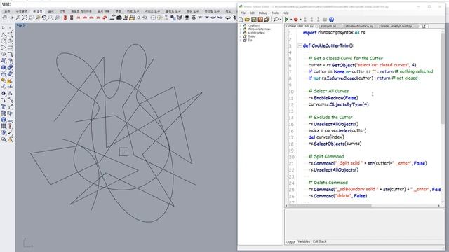449x252 pixels.
Task: Show the Call Stack panel tab
Action: tap(320, 241)
